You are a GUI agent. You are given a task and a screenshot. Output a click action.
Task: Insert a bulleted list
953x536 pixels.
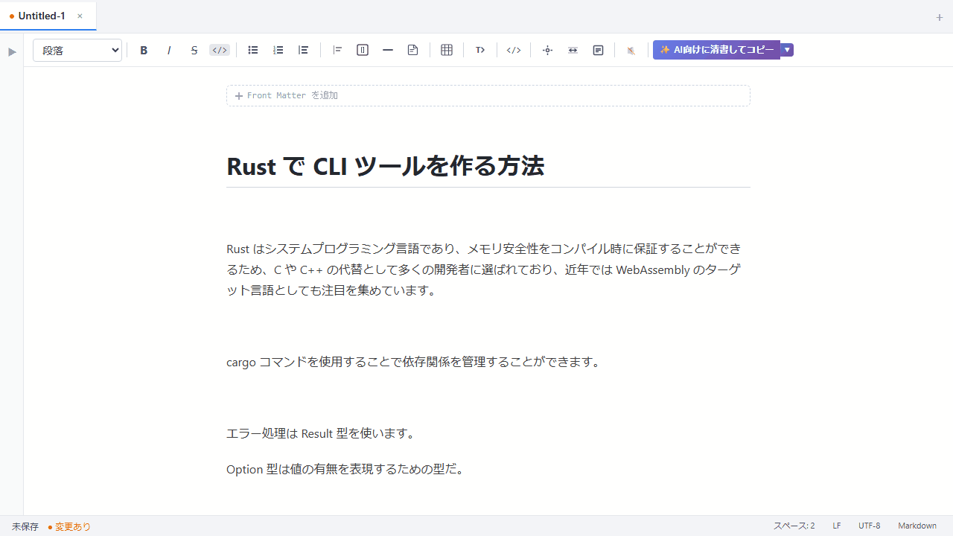[252, 50]
